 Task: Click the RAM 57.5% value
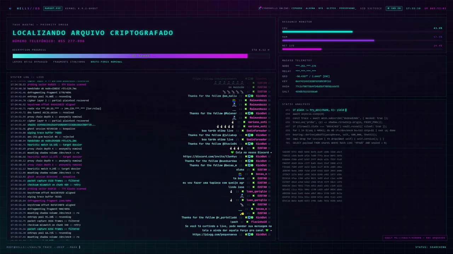pyautogui.click(x=438, y=37)
